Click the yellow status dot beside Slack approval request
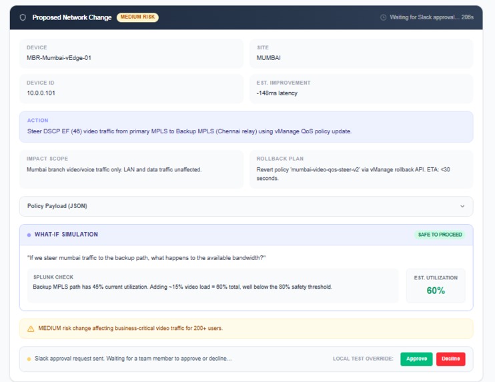The width and height of the screenshot is (495, 382). tap(29, 359)
